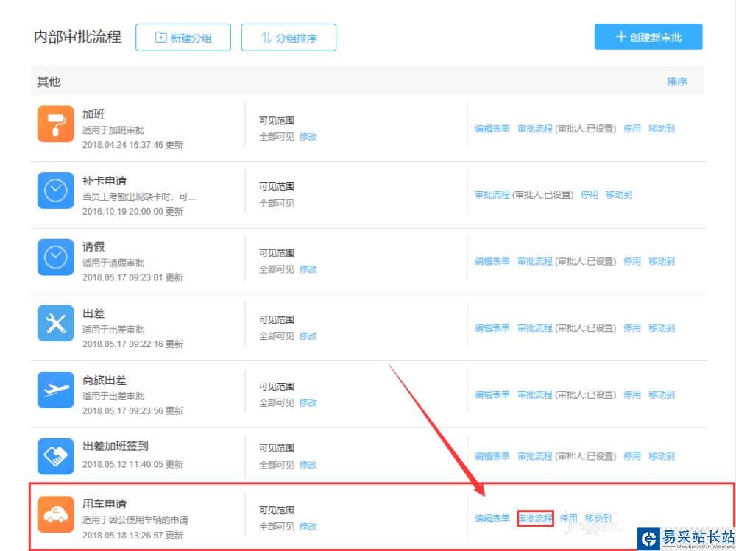Screen dimensions: 736x551
Task: Open 审批流程 for 出差加班签到
Action: click(x=534, y=456)
